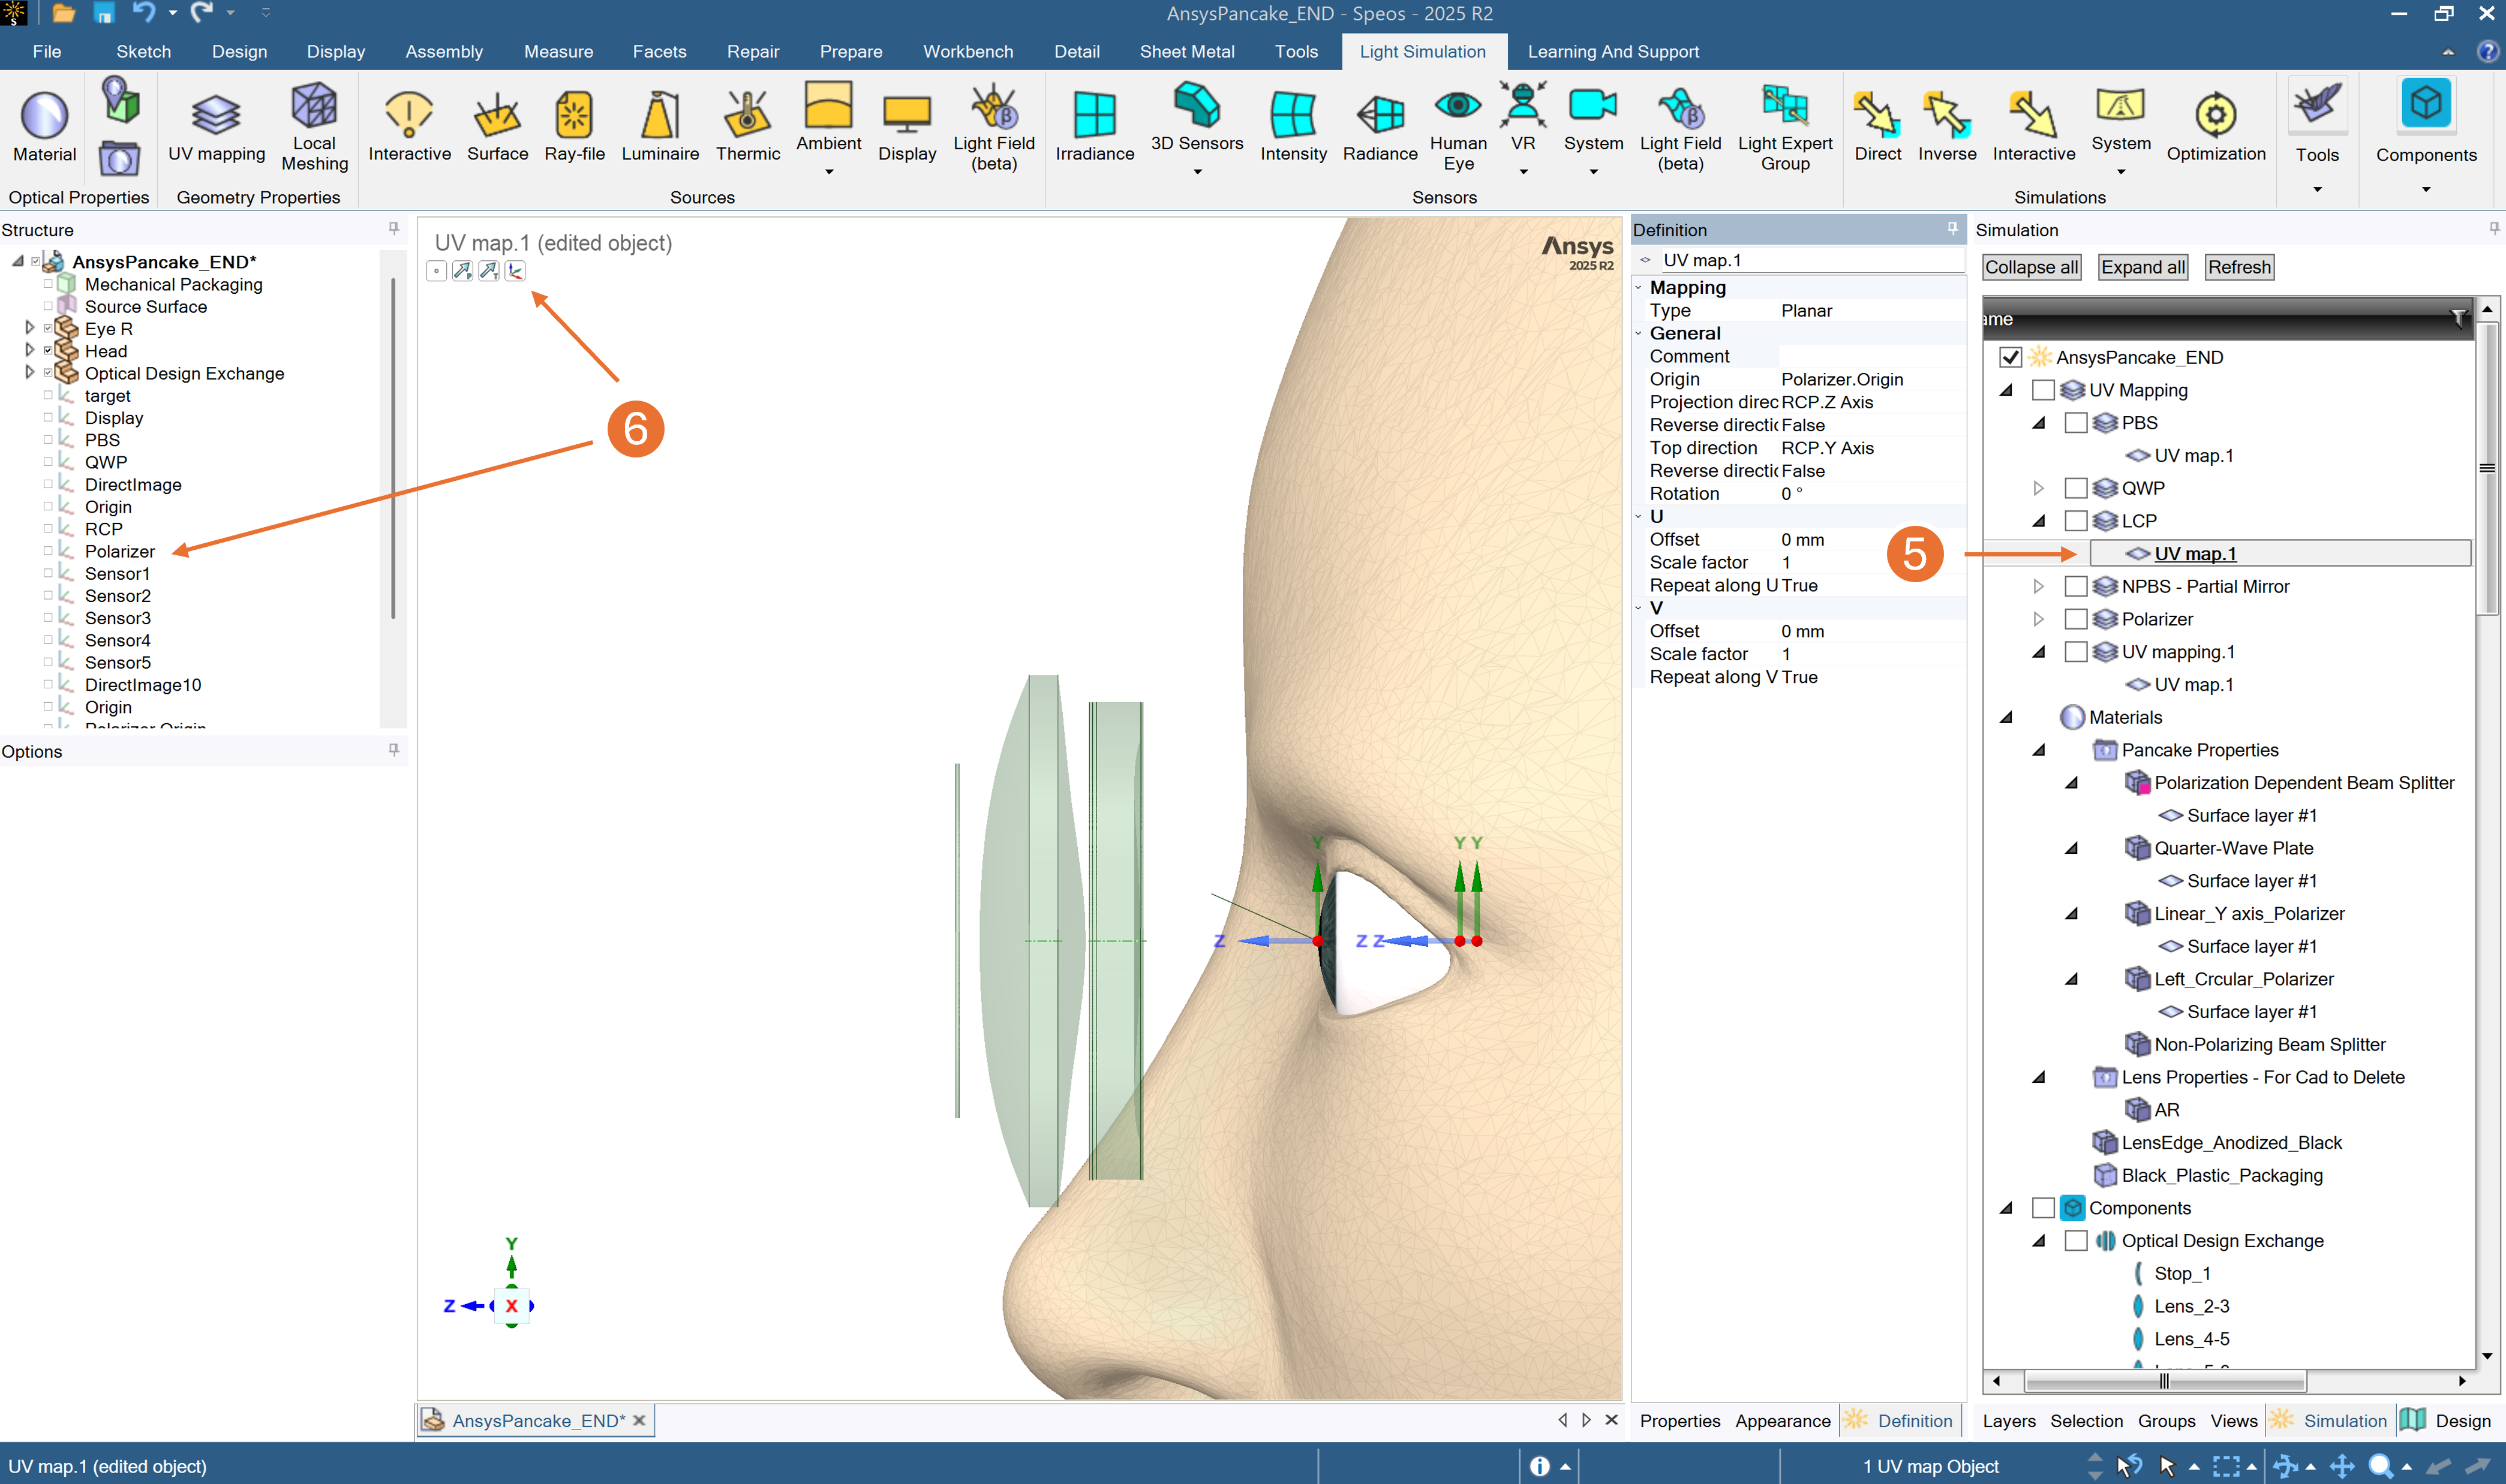Switch to the Properties panel tab
This screenshot has height=1484, width=2506.
[1679, 1421]
